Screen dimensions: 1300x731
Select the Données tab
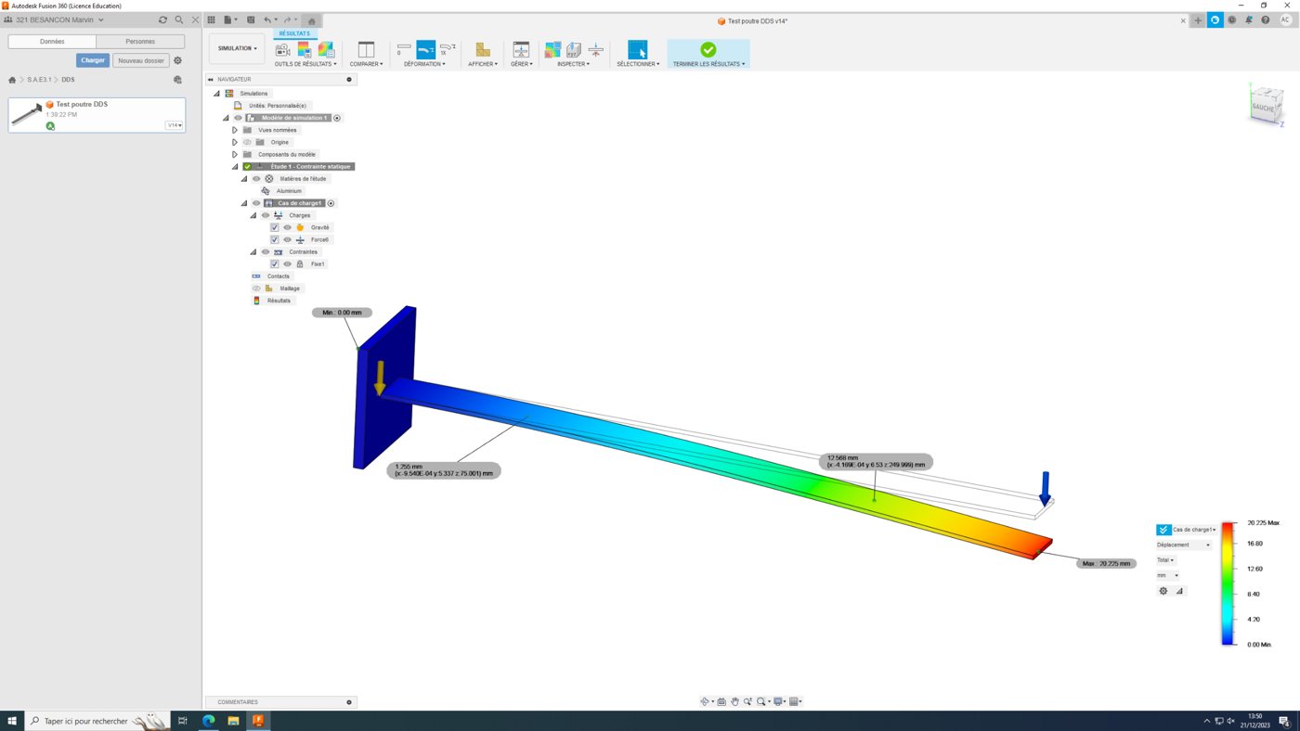coord(52,42)
